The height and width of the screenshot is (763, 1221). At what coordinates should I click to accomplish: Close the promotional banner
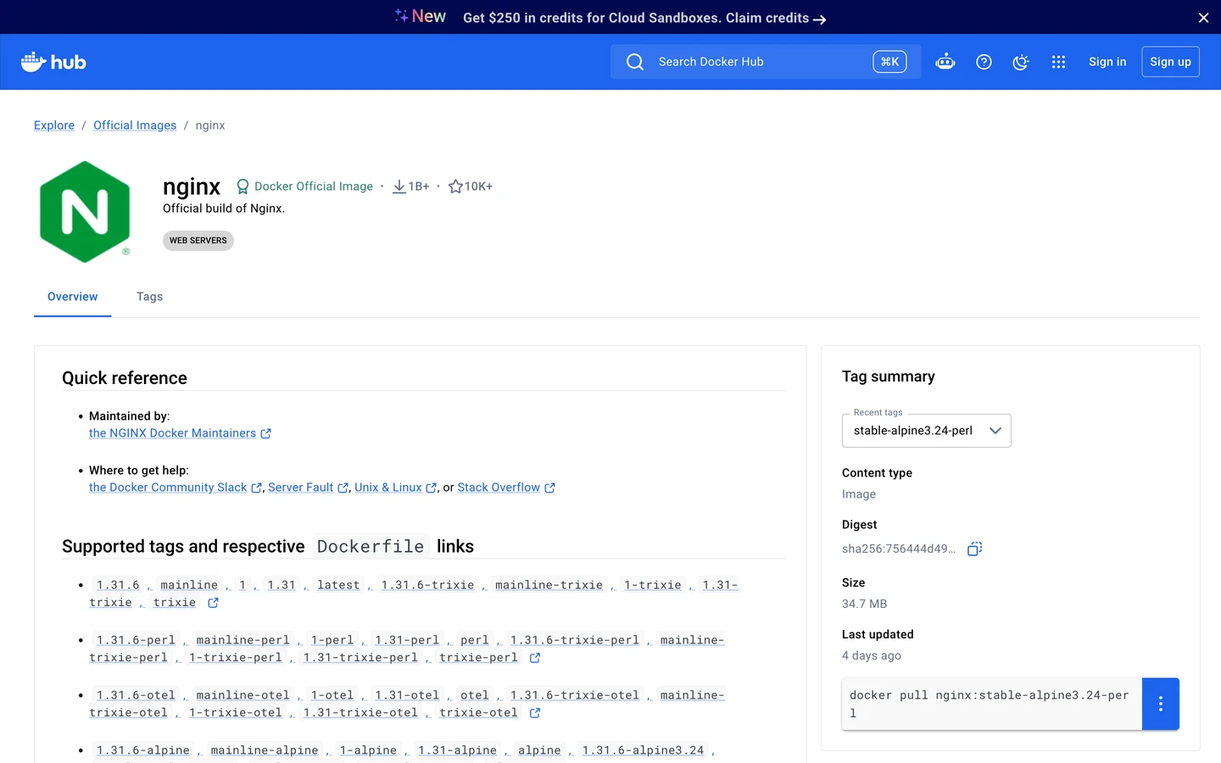tap(1203, 18)
